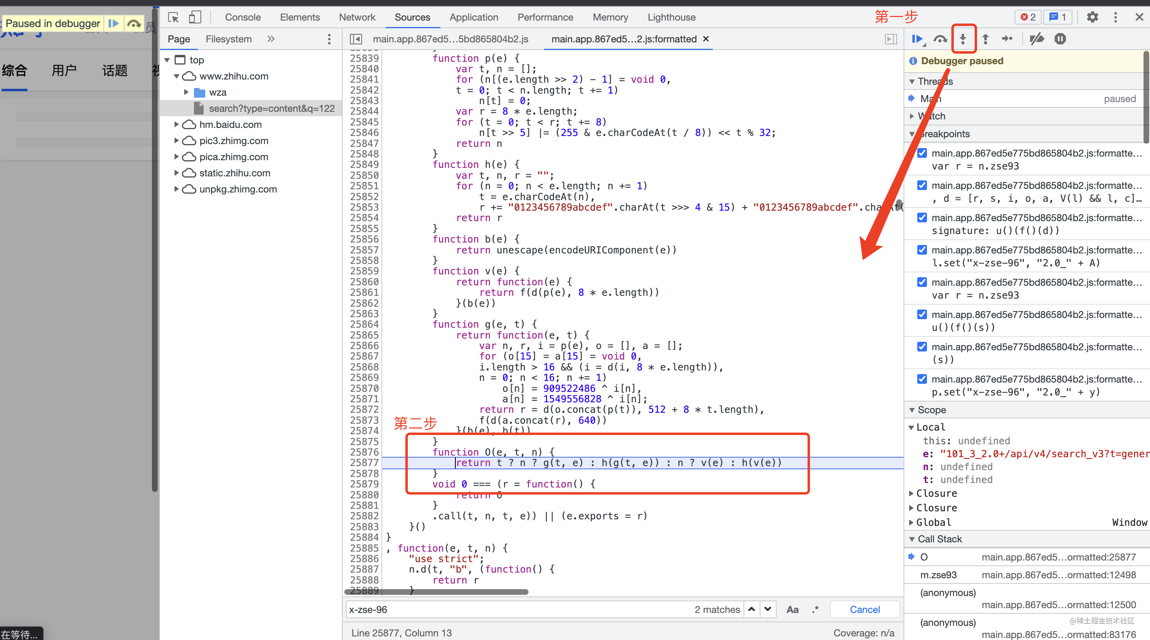Expand pic3.zhimg.com domain node
The image size is (1150, 640).
click(x=176, y=140)
